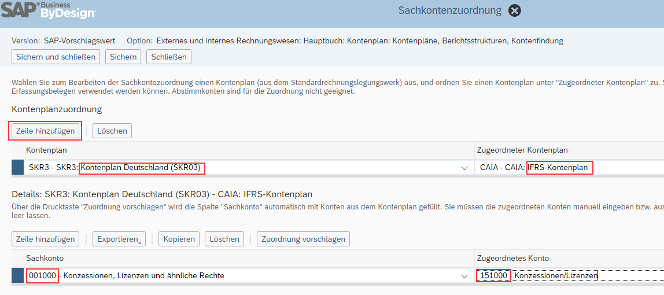
Task: Click the Zugeordnetes Konto 151000 field
Action: point(570,275)
